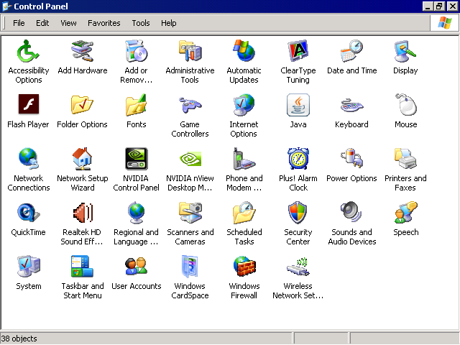Viewport: 460px width, 345px height.
Task: Click the Flash Player icon
Action: (x=29, y=104)
